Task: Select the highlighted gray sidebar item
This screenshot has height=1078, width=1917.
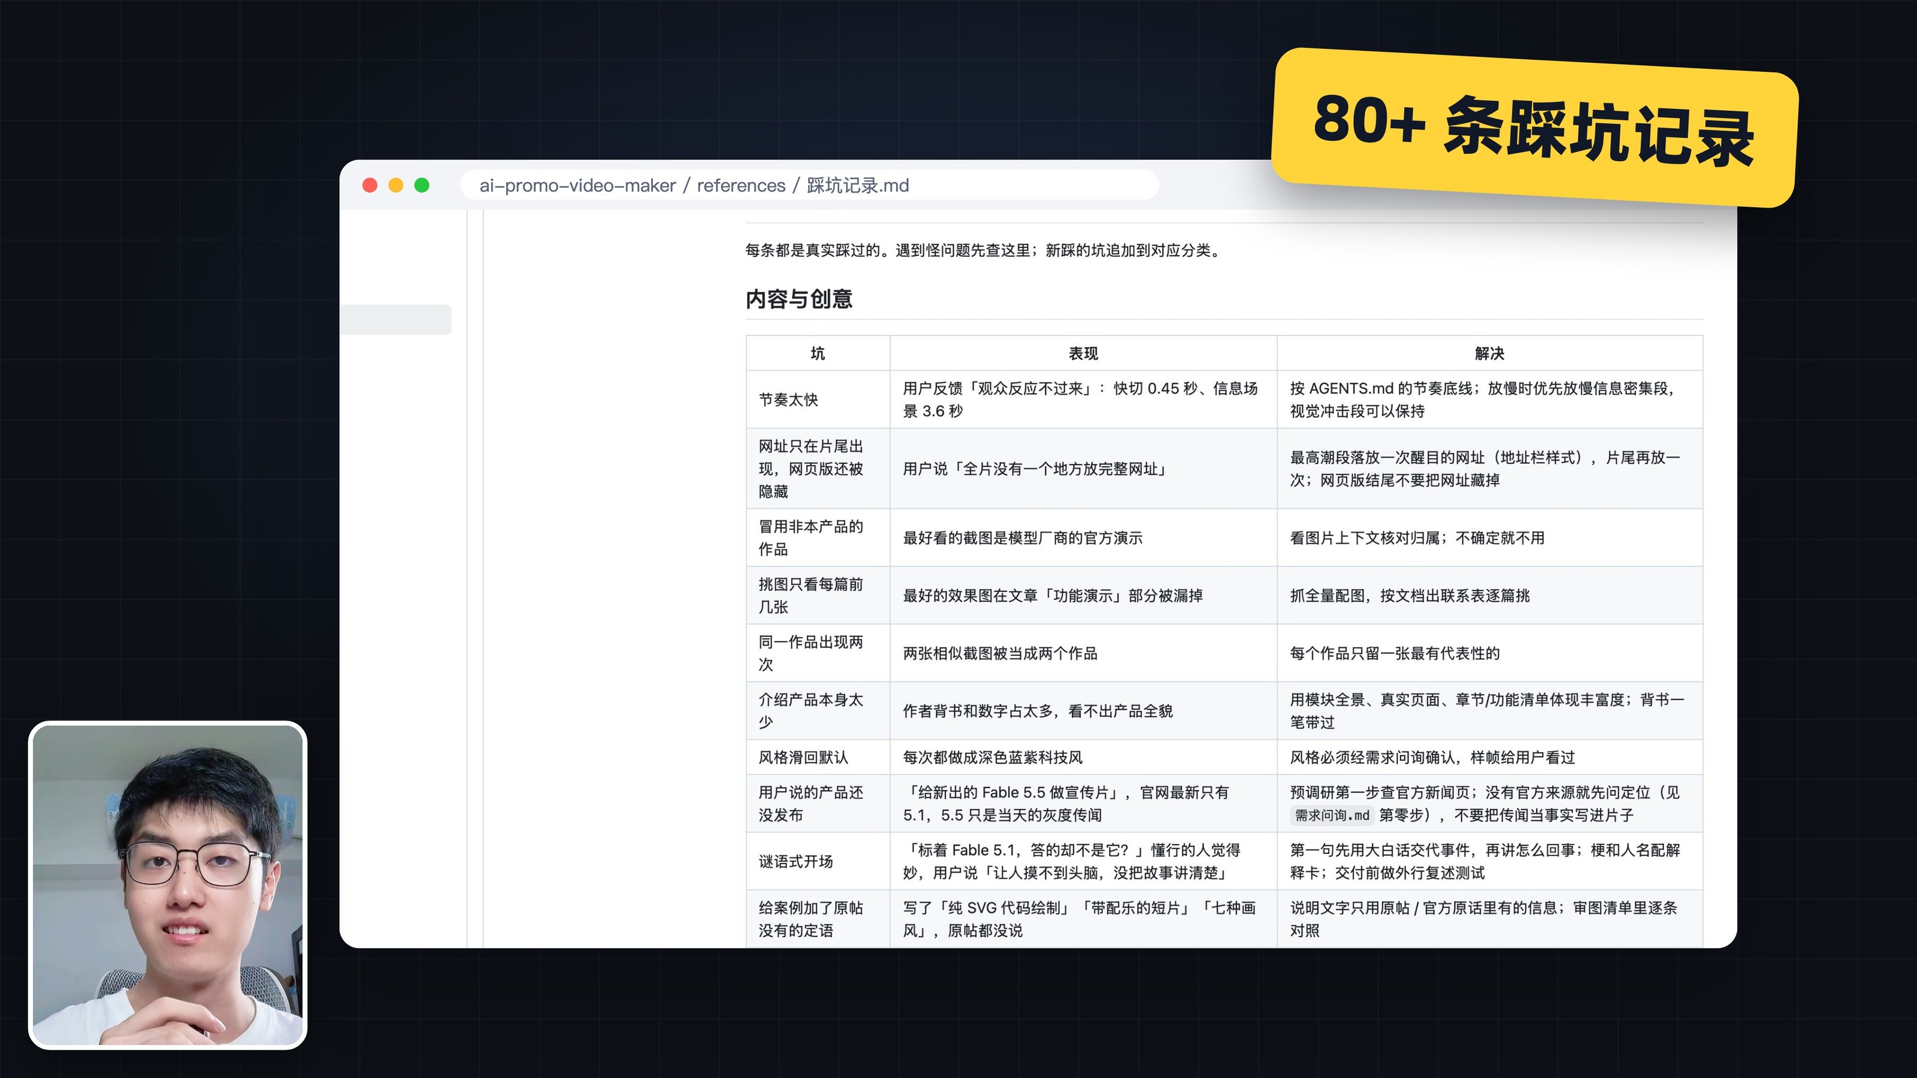Action: pyautogui.click(x=395, y=320)
